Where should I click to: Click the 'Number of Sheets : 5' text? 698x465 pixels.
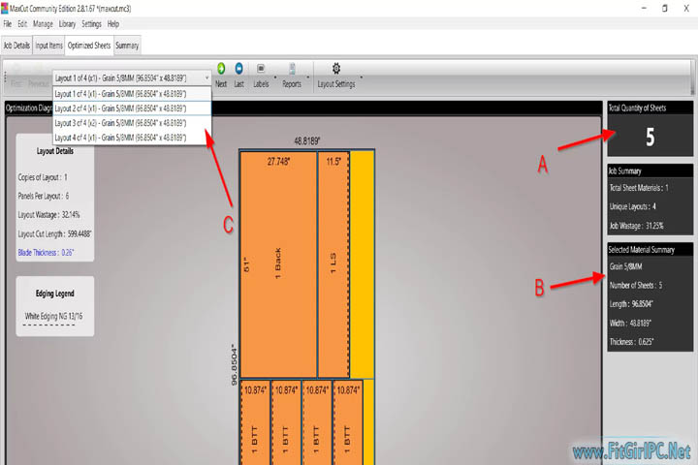[636, 286]
